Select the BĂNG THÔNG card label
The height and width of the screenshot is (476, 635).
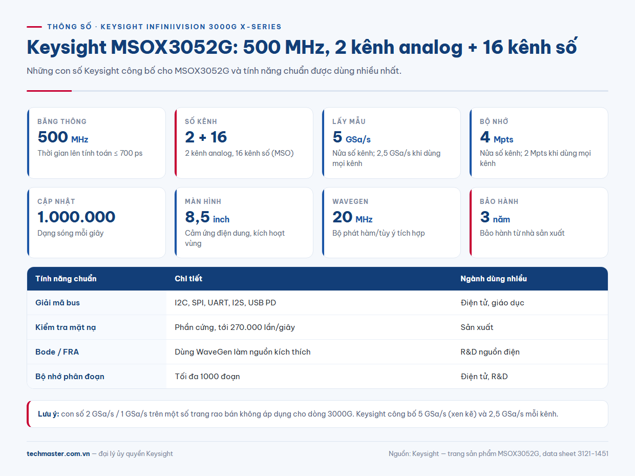click(x=62, y=121)
